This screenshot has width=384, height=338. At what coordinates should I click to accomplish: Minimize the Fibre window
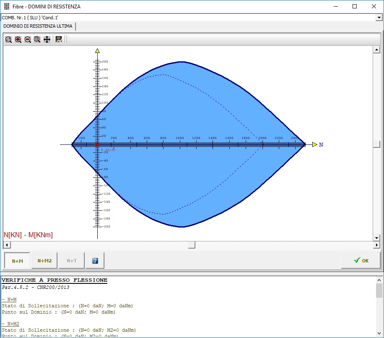(336, 6)
